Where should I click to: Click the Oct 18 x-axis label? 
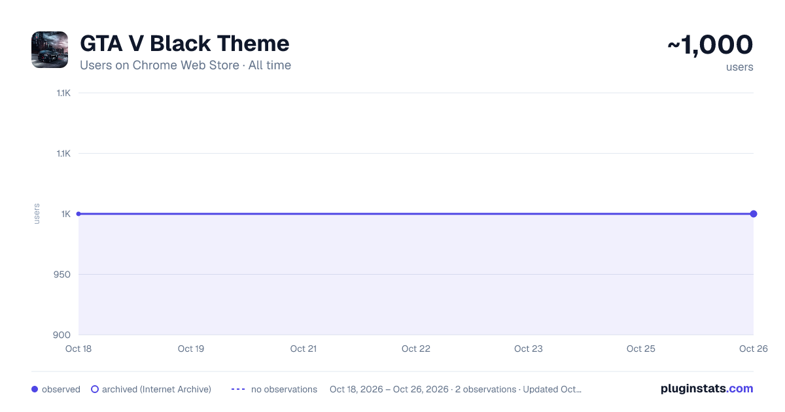(x=78, y=349)
